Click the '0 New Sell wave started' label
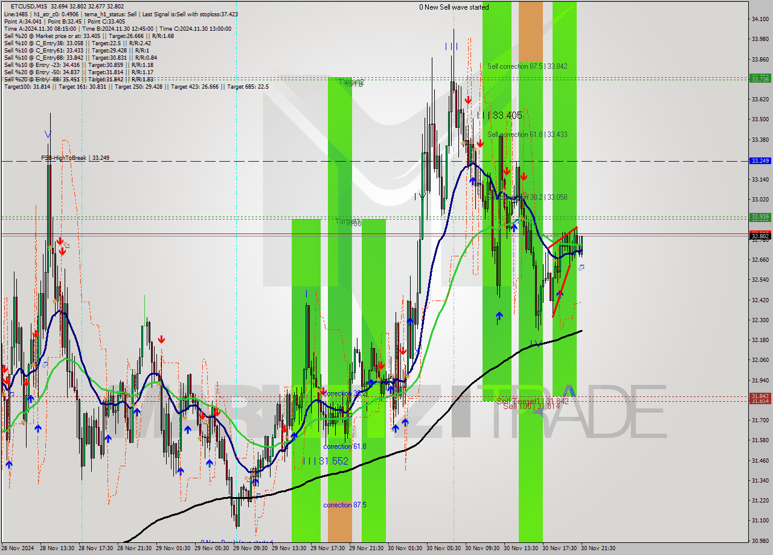 (454, 7)
